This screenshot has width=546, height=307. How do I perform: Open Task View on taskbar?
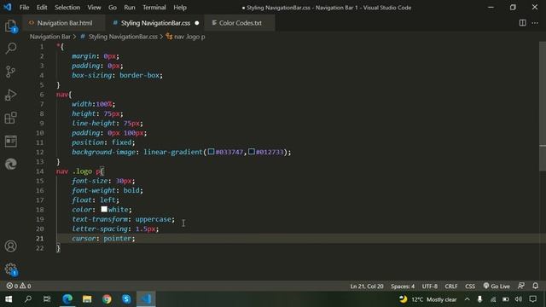pos(47,299)
